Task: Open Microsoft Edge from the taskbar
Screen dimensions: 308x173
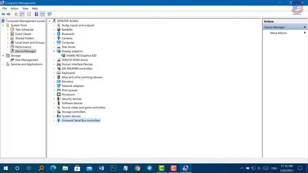Action: [53, 168]
